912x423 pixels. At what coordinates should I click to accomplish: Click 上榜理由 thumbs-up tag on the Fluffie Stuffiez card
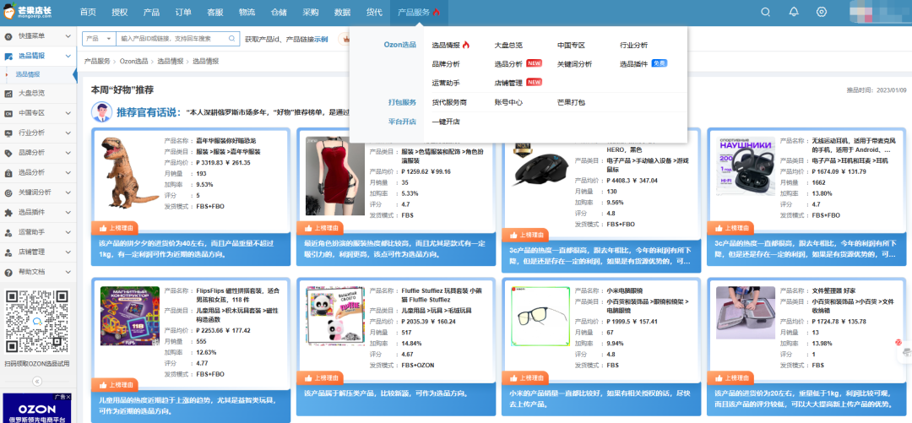point(321,377)
